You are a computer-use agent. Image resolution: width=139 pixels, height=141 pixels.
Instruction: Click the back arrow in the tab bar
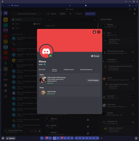(x=3, y=5)
